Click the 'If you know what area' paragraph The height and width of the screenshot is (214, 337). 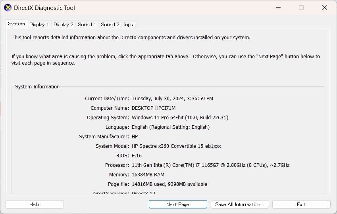pyautogui.click(x=166, y=60)
